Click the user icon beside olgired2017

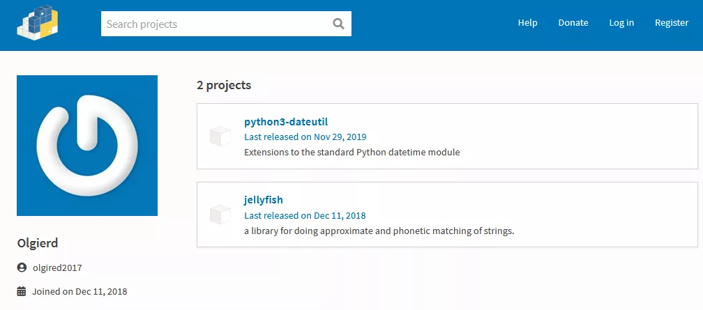[22, 268]
